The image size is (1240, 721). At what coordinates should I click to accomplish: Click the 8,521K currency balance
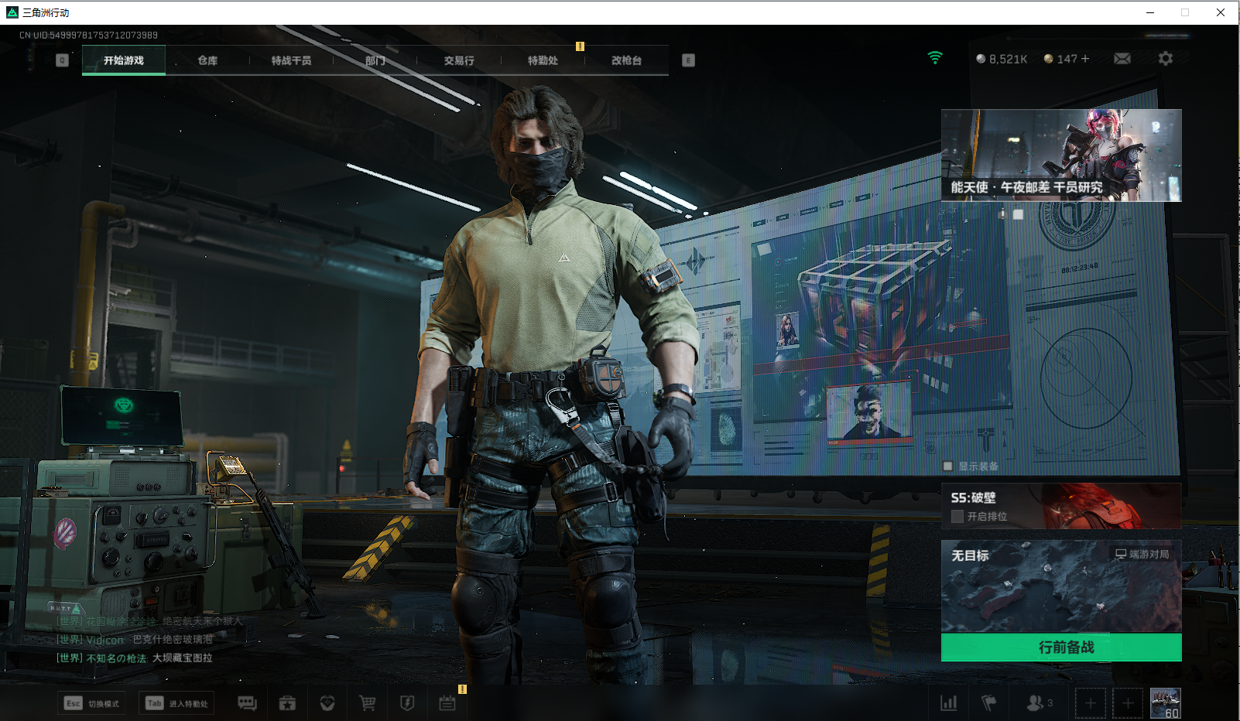point(1002,59)
